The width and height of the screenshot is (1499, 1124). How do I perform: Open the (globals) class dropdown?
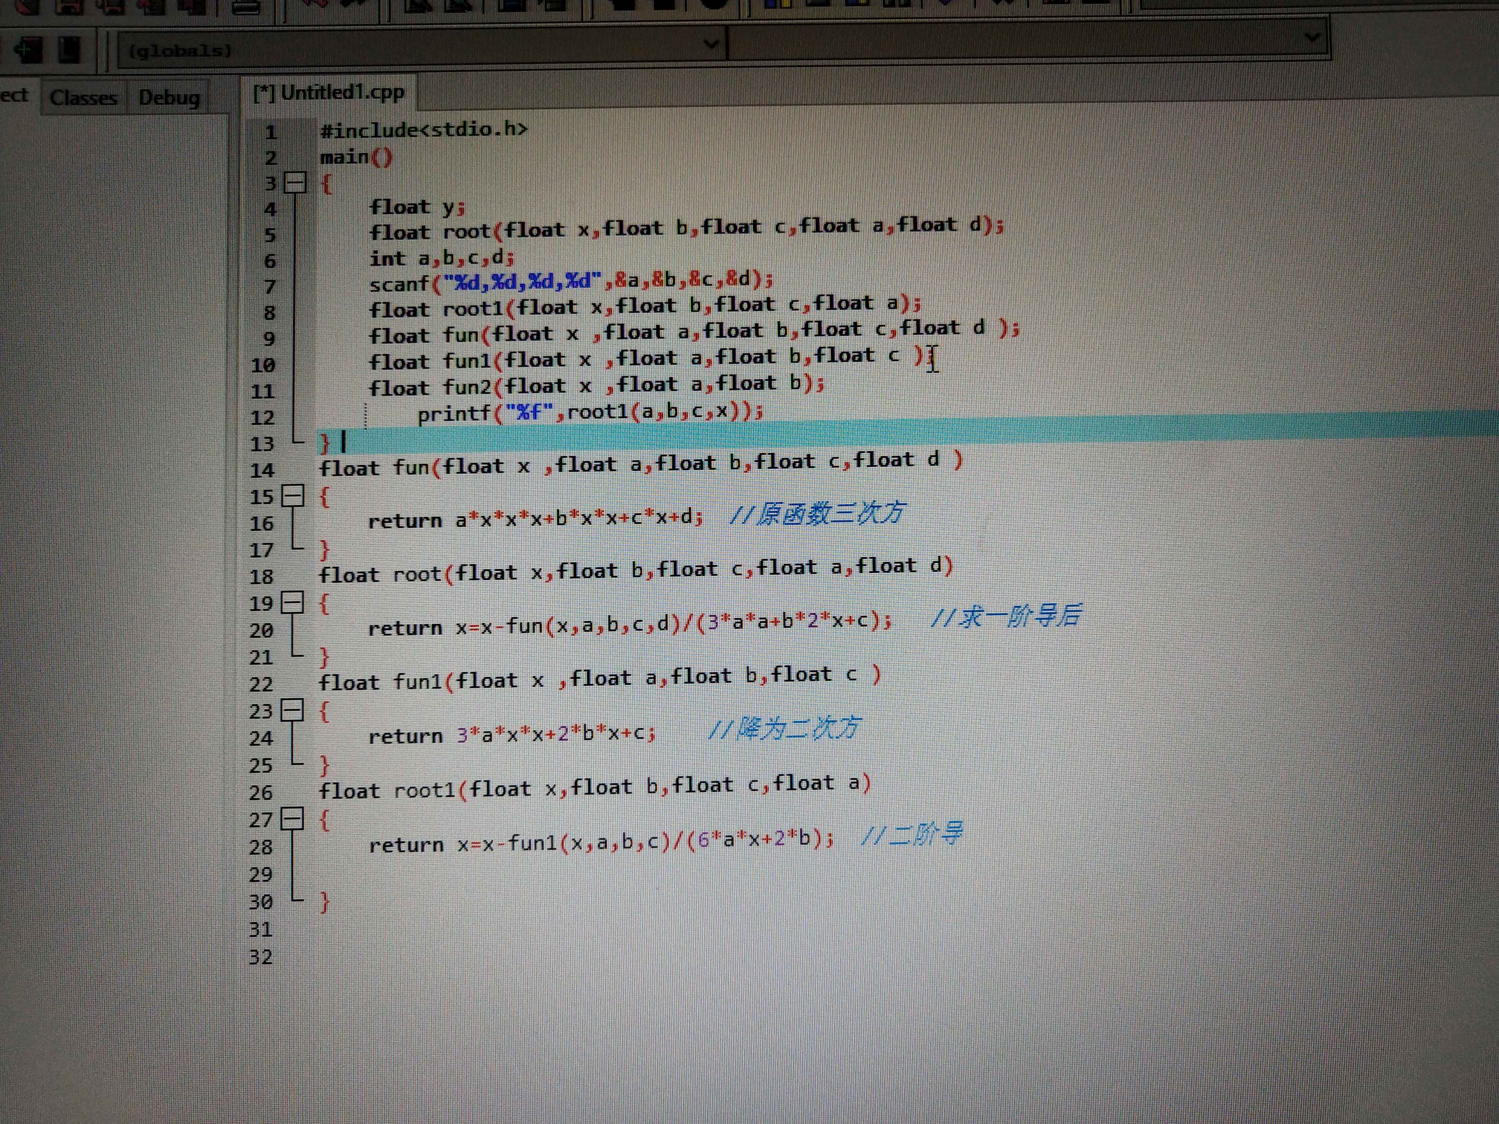point(710,45)
